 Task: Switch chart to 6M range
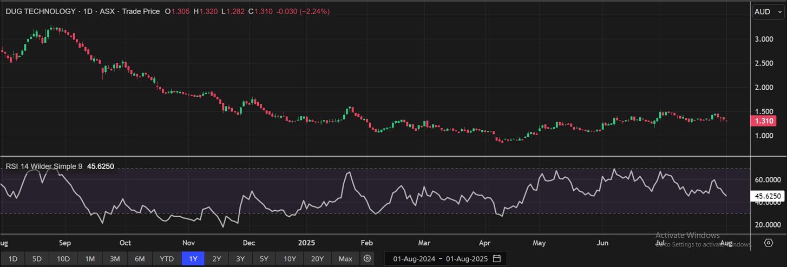[140, 259]
